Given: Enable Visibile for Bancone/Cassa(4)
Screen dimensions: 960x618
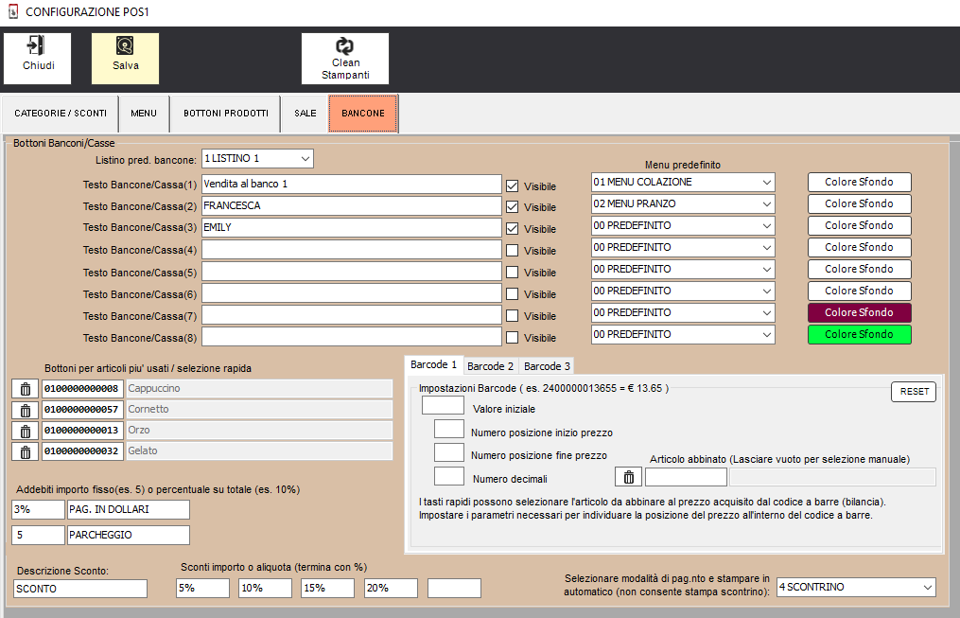Looking at the screenshot, I should coord(513,251).
